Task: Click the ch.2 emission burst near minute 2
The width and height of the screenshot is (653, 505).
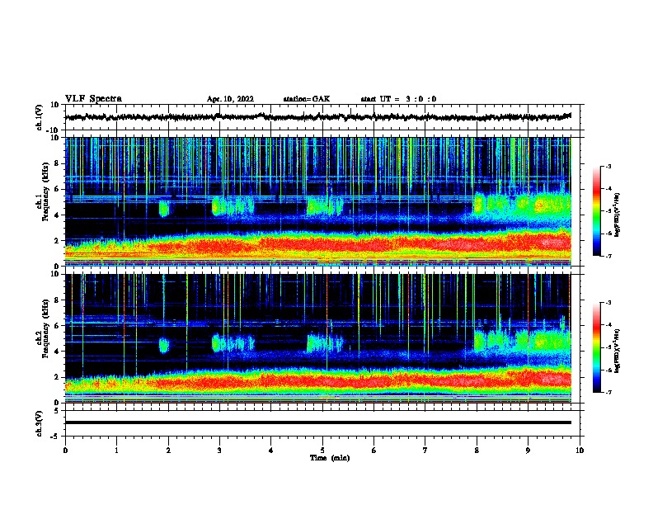Action: click(x=164, y=345)
